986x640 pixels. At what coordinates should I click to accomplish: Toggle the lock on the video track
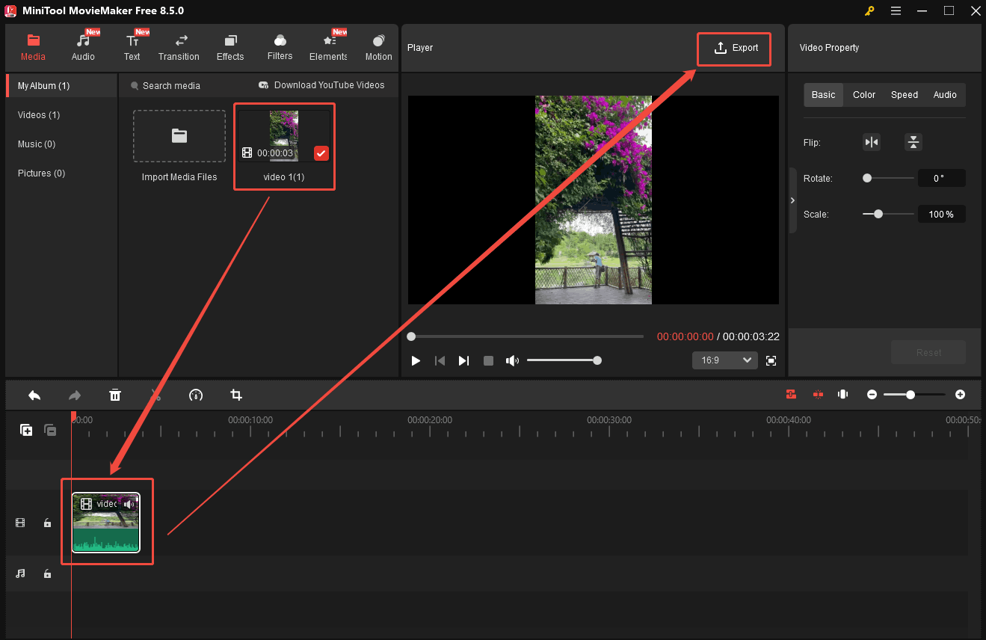coord(47,523)
